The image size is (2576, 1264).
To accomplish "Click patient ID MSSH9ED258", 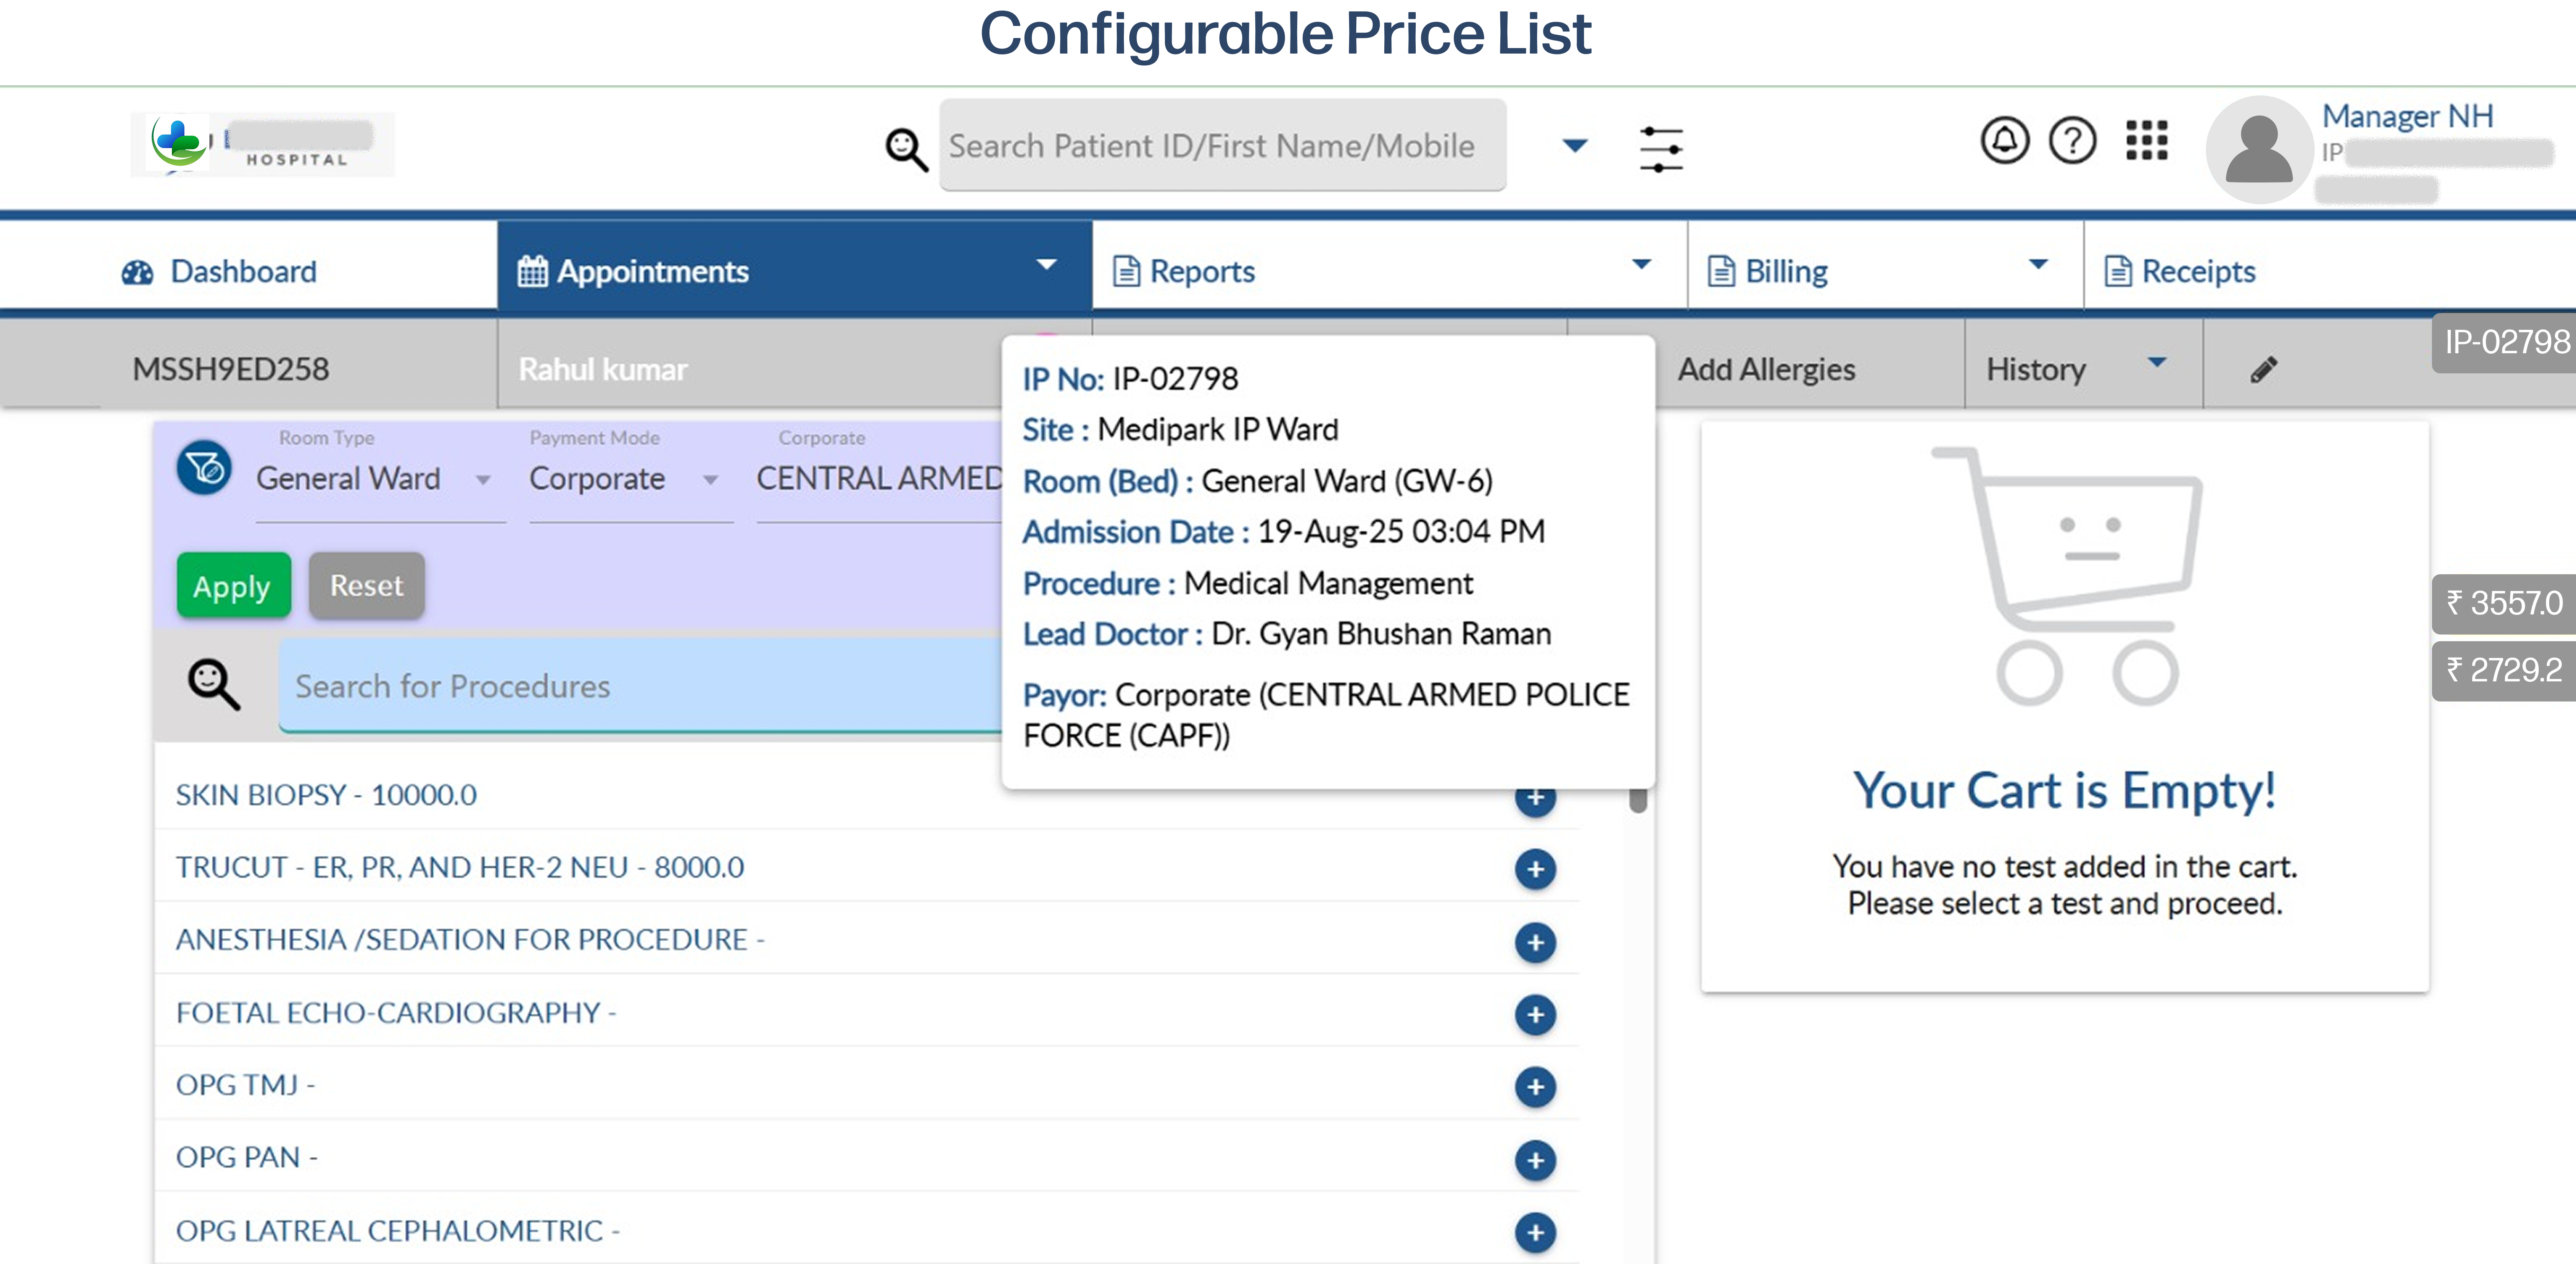I will (231, 369).
